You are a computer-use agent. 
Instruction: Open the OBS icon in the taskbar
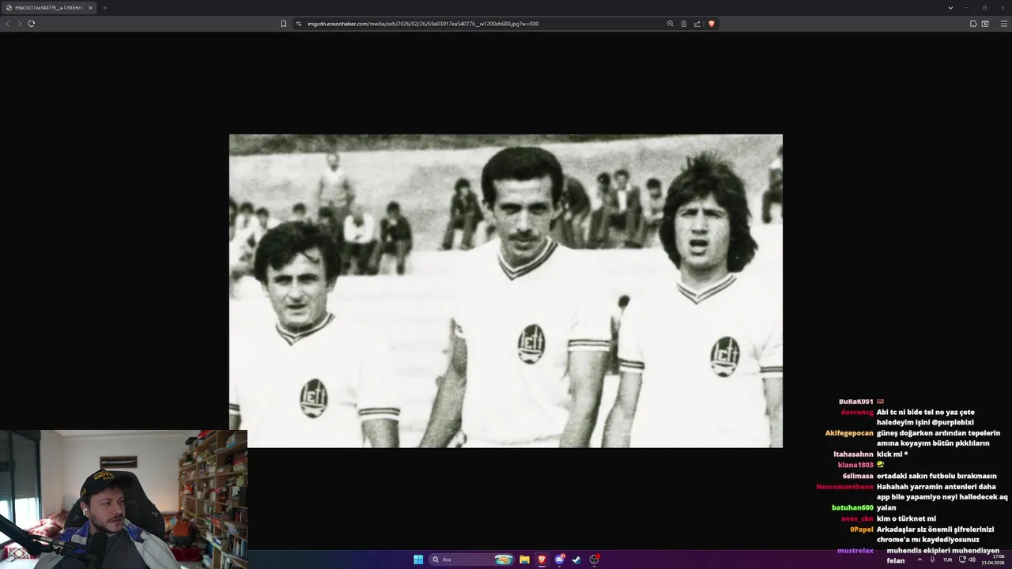pyautogui.click(x=594, y=560)
